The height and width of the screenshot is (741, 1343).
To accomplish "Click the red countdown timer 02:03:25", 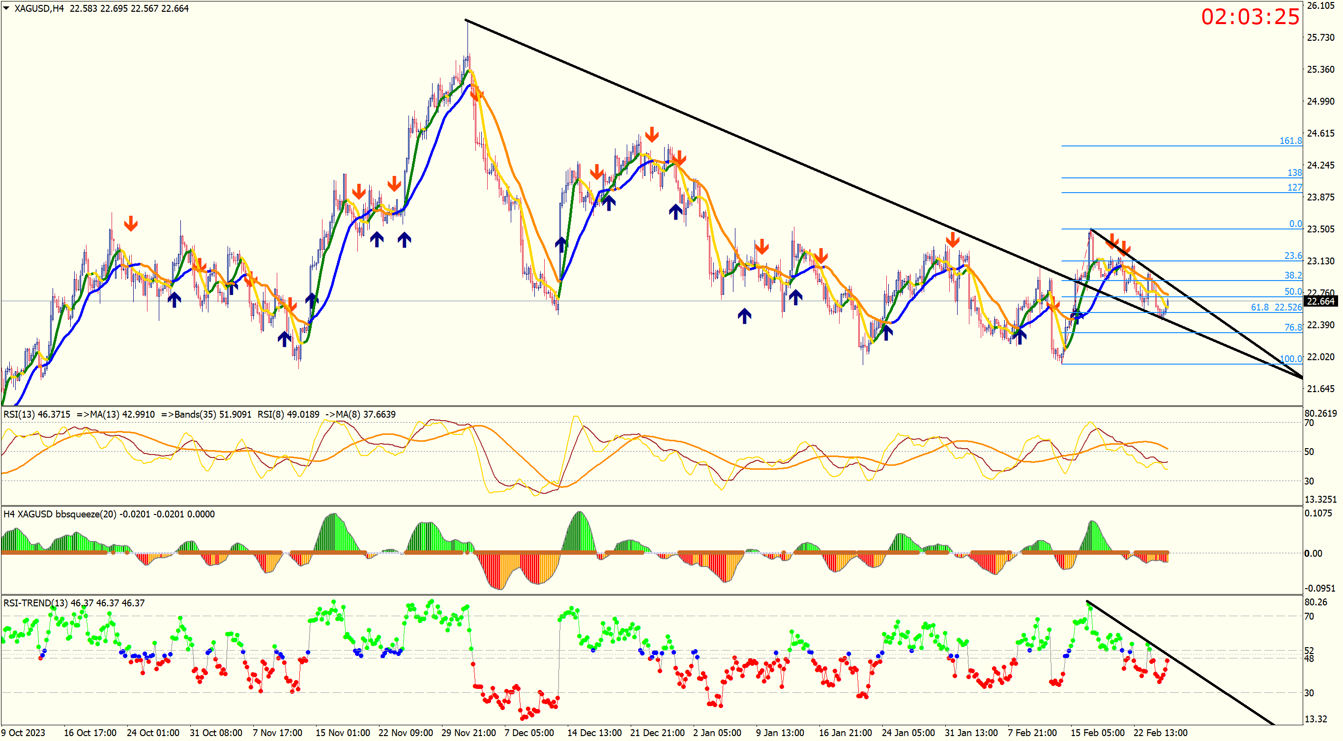I will click(x=1250, y=17).
